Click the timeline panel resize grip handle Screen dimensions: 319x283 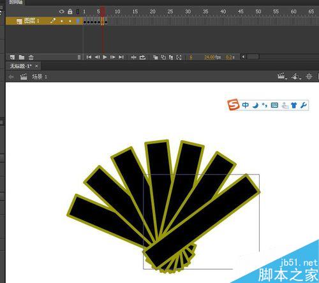[79, 57]
